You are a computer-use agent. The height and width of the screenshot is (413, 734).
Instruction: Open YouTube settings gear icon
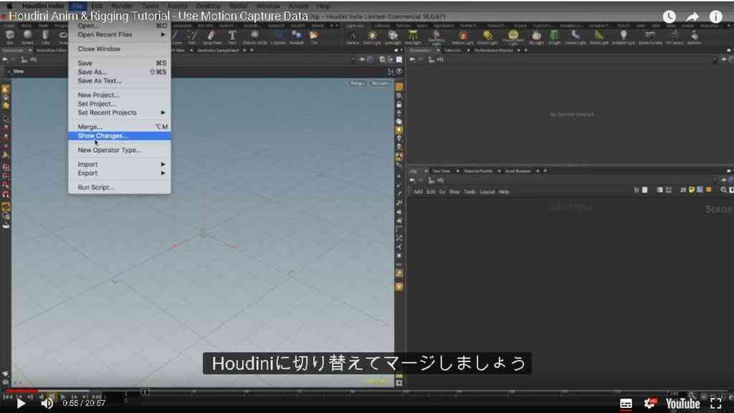(649, 403)
